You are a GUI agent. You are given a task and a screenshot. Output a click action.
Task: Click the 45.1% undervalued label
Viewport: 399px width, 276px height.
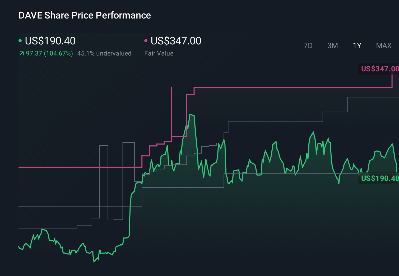click(104, 53)
